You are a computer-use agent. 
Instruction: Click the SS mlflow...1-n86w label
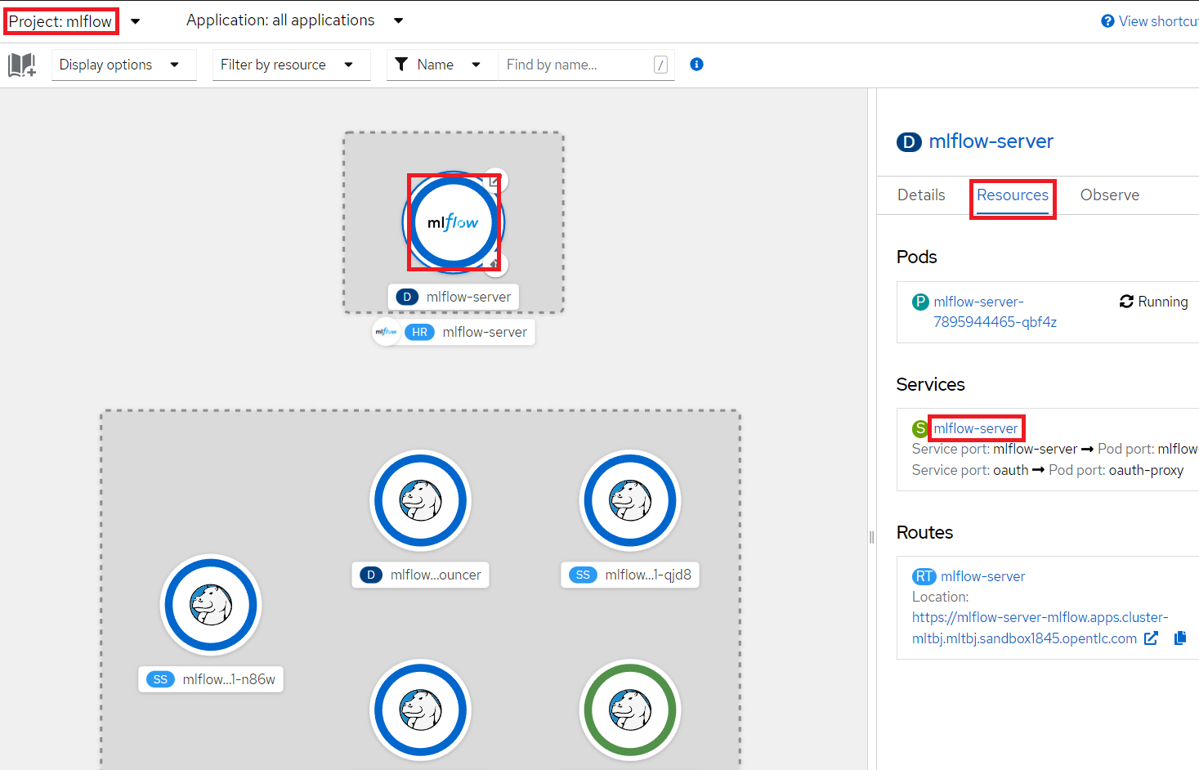click(x=211, y=679)
